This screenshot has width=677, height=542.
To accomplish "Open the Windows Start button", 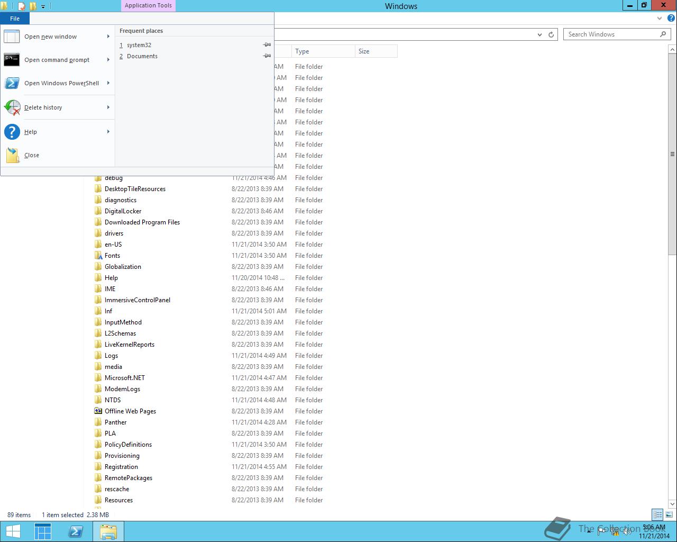I will pyautogui.click(x=13, y=531).
